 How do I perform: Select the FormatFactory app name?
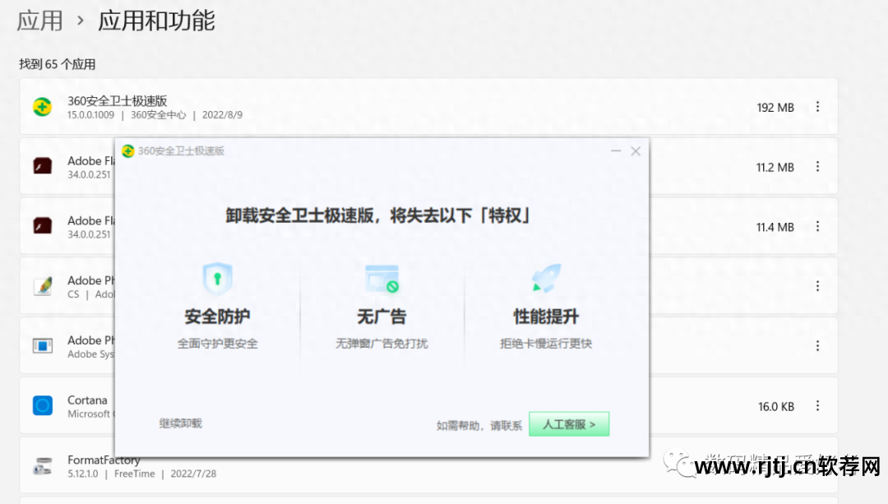coord(104,460)
